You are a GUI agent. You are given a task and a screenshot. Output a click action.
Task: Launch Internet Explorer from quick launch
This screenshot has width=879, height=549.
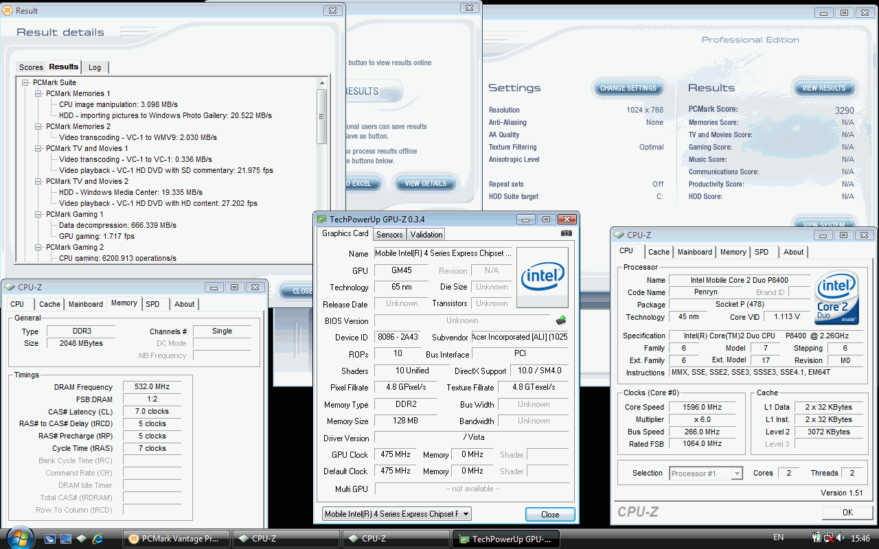tap(98, 539)
